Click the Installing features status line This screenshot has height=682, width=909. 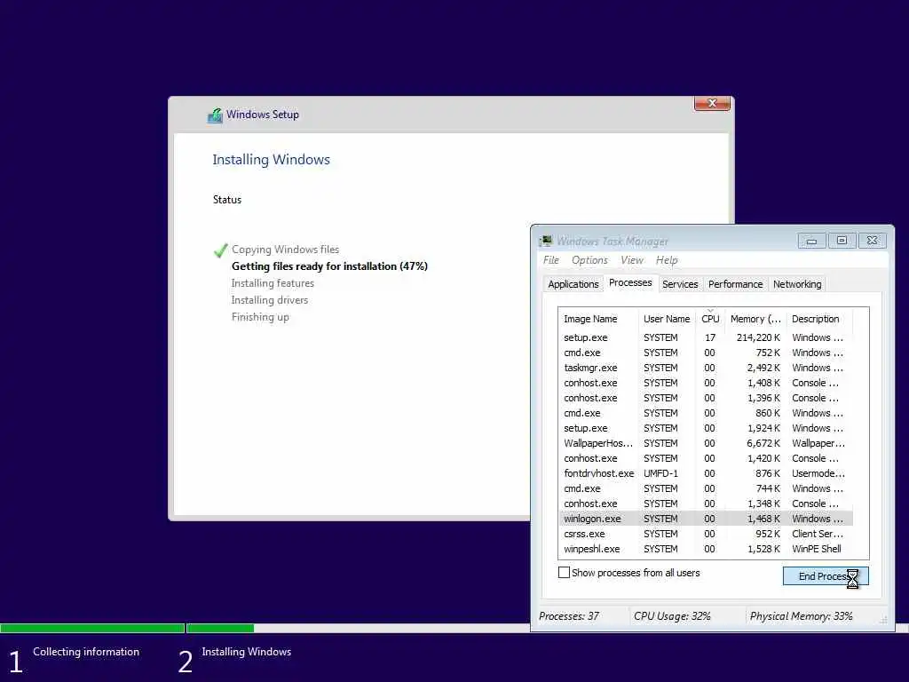click(273, 283)
